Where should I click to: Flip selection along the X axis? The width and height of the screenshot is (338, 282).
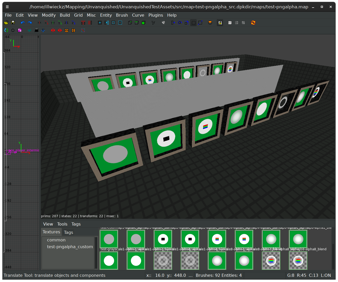point(40,23)
